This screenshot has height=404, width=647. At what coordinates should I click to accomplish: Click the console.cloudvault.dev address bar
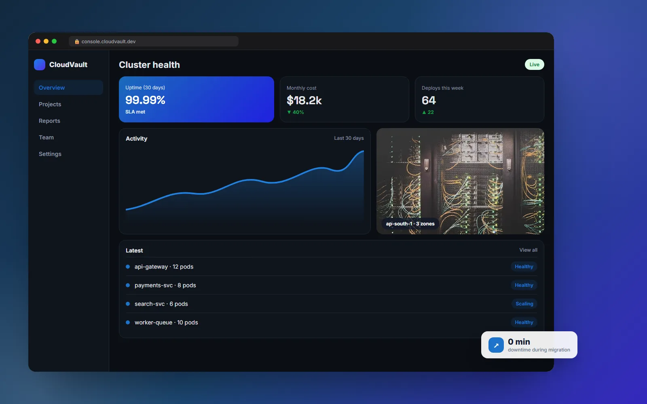[154, 41]
